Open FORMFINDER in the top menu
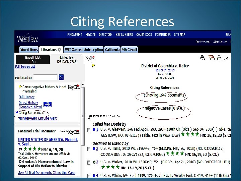Image resolution: width=241 pixels, height=181 pixels. (x=163, y=35)
